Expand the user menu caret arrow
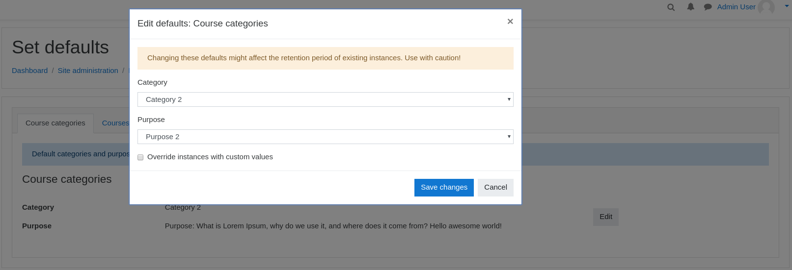 [787, 6]
